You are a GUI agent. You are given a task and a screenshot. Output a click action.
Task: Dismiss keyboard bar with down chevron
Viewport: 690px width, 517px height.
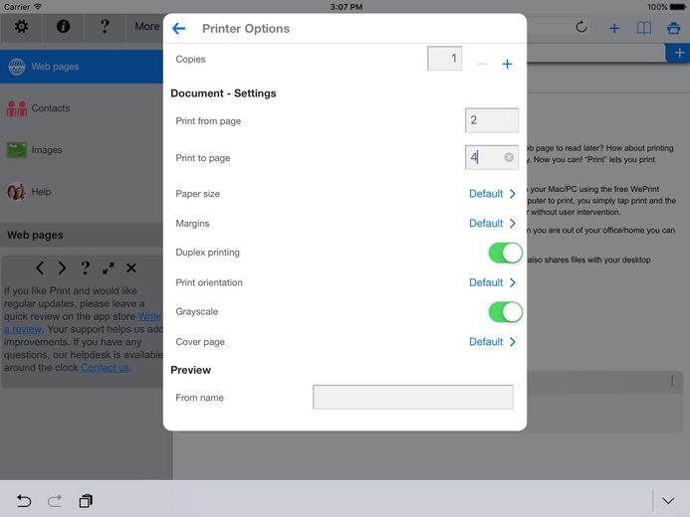668,501
